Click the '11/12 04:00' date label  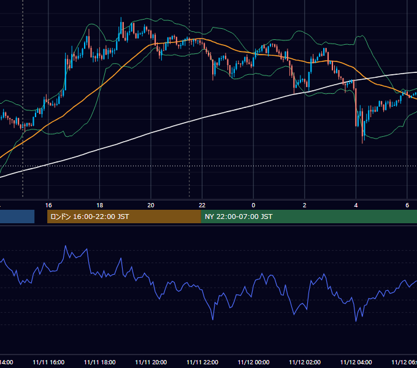click(356, 362)
